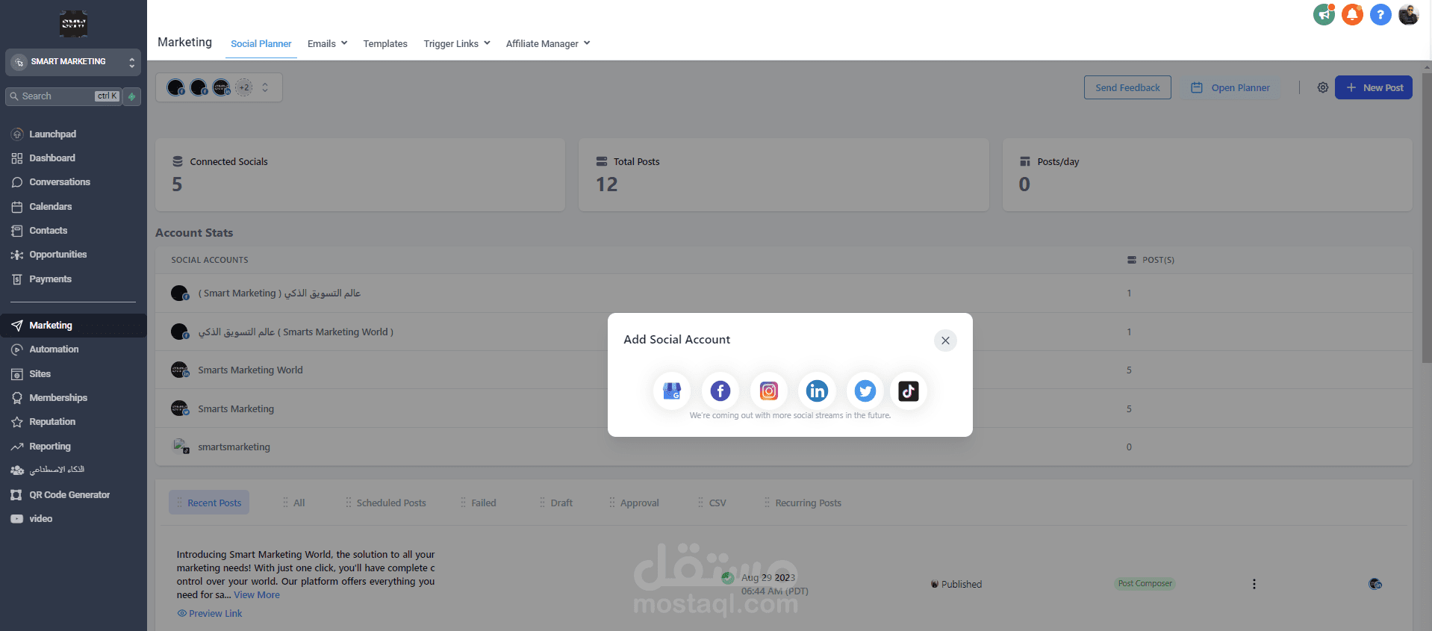Click the Conversations sidebar icon
Viewport: 1432px width, 631px height.
pos(17,182)
